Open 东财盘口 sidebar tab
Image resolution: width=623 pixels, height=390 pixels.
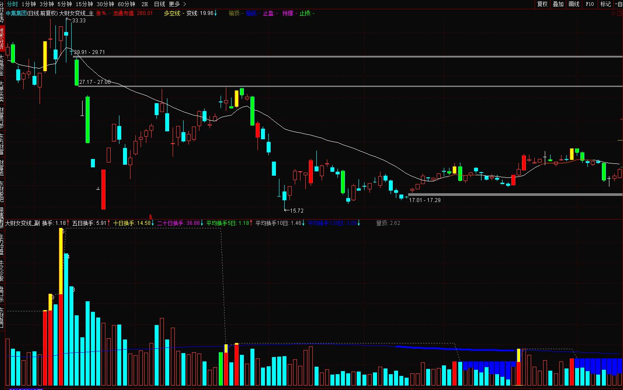2,318
